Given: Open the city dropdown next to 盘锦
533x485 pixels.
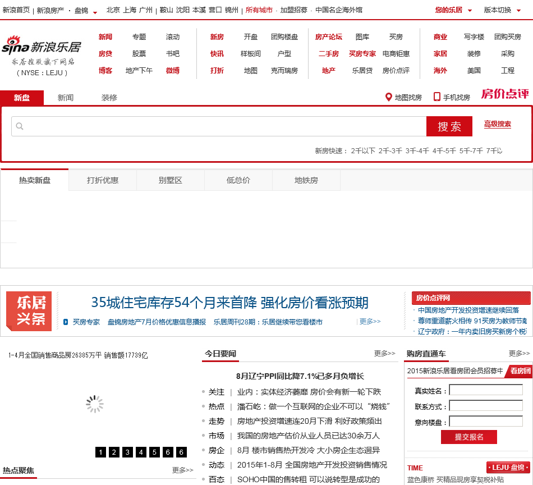Looking at the screenshot, I should [x=95, y=12].
